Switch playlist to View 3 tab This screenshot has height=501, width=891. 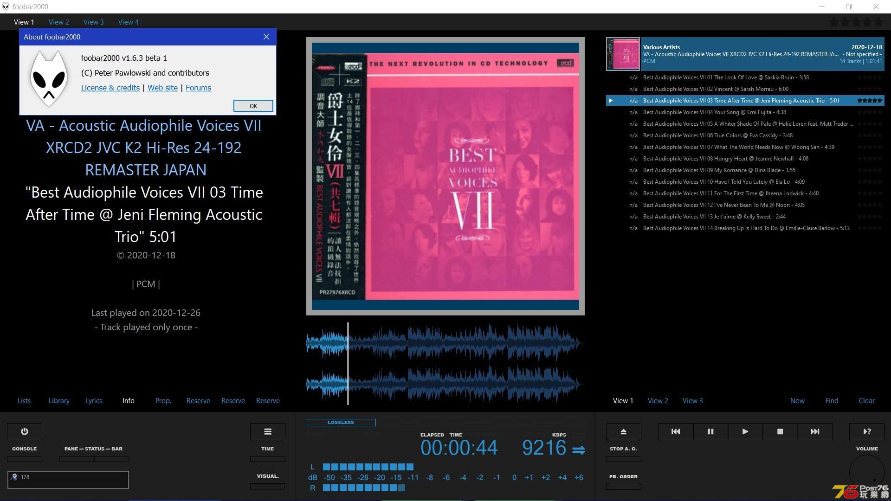pos(693,401)
